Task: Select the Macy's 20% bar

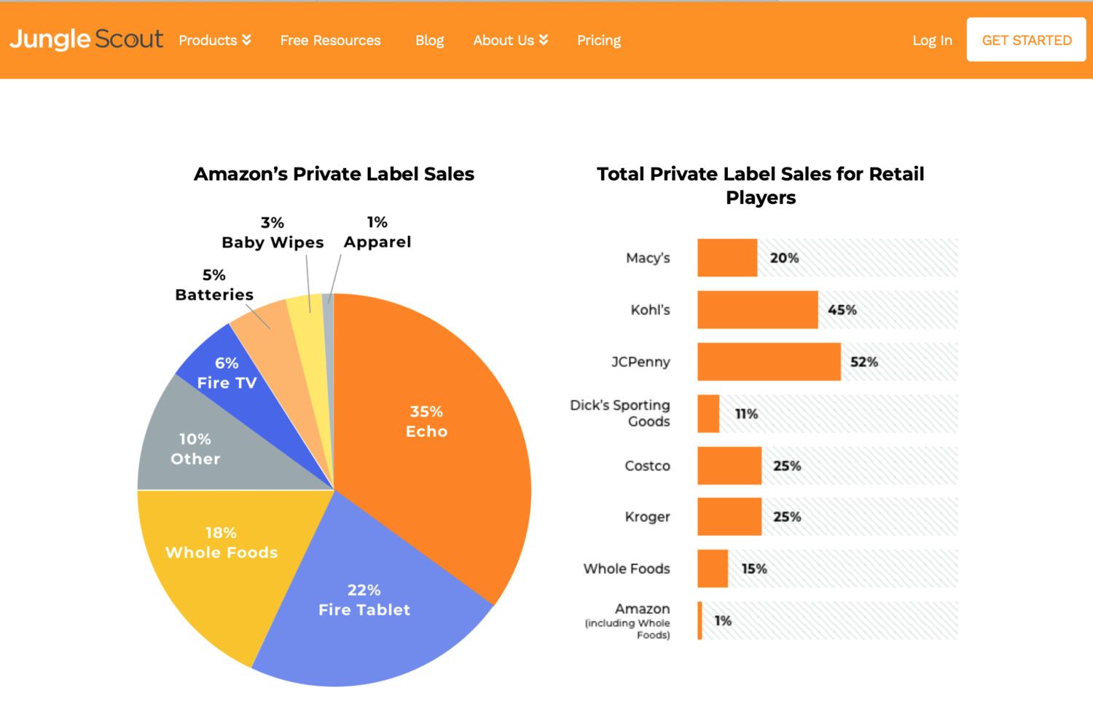Action: point(727,258)
